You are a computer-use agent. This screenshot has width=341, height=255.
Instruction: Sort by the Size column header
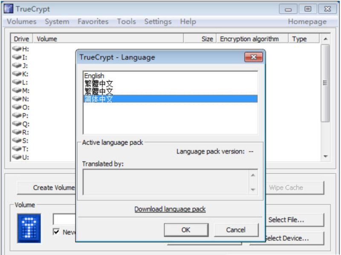pos(200,39)
